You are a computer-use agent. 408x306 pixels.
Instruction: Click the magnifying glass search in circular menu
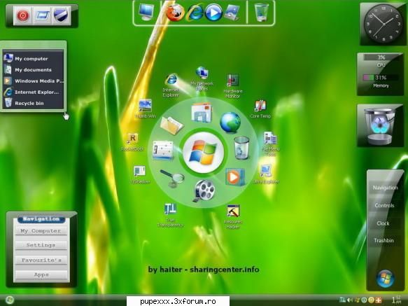[172, 178]
